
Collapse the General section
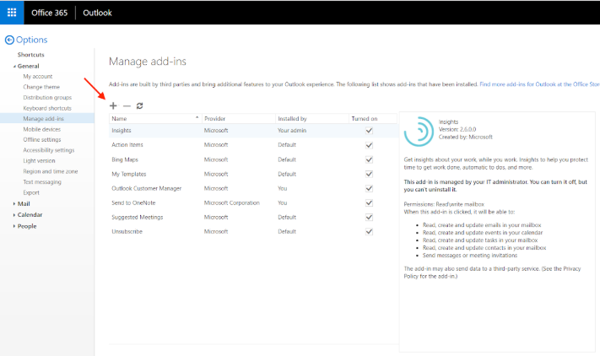(x=14, y=66)
